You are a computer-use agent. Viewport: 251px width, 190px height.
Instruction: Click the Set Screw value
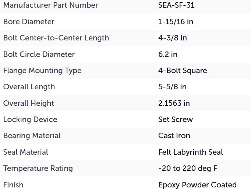tap(176, 119)
